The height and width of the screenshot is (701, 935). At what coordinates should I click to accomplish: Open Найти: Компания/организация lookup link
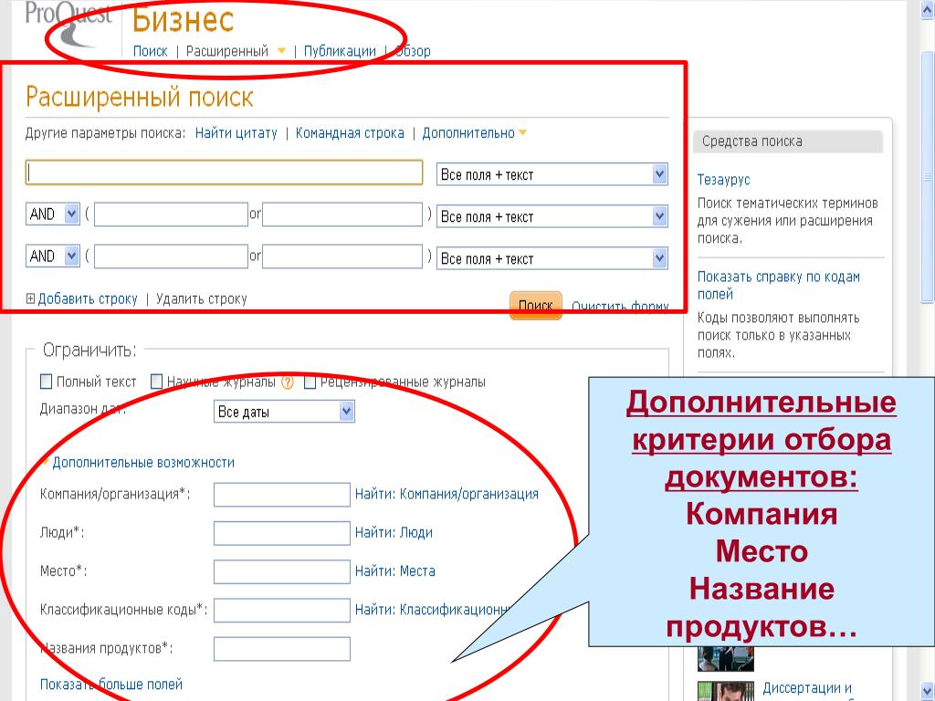[446, 494]
